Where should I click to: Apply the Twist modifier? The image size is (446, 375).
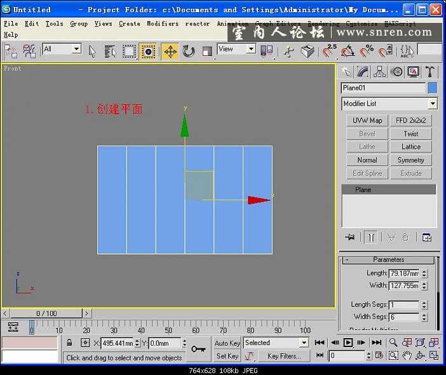410,133
